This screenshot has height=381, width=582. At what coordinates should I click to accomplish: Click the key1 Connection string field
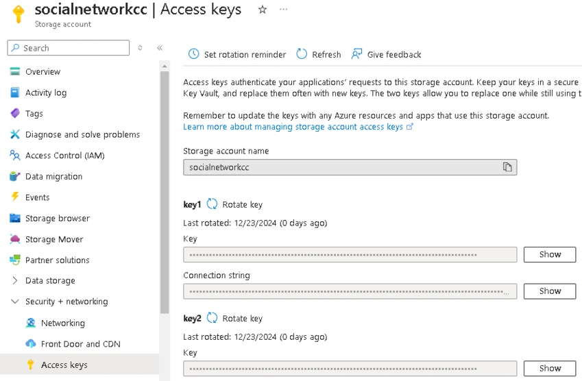coord(350,291)
